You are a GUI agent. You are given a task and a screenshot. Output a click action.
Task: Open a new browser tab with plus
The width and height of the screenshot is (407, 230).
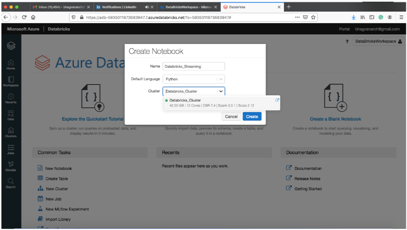[289, 7]
